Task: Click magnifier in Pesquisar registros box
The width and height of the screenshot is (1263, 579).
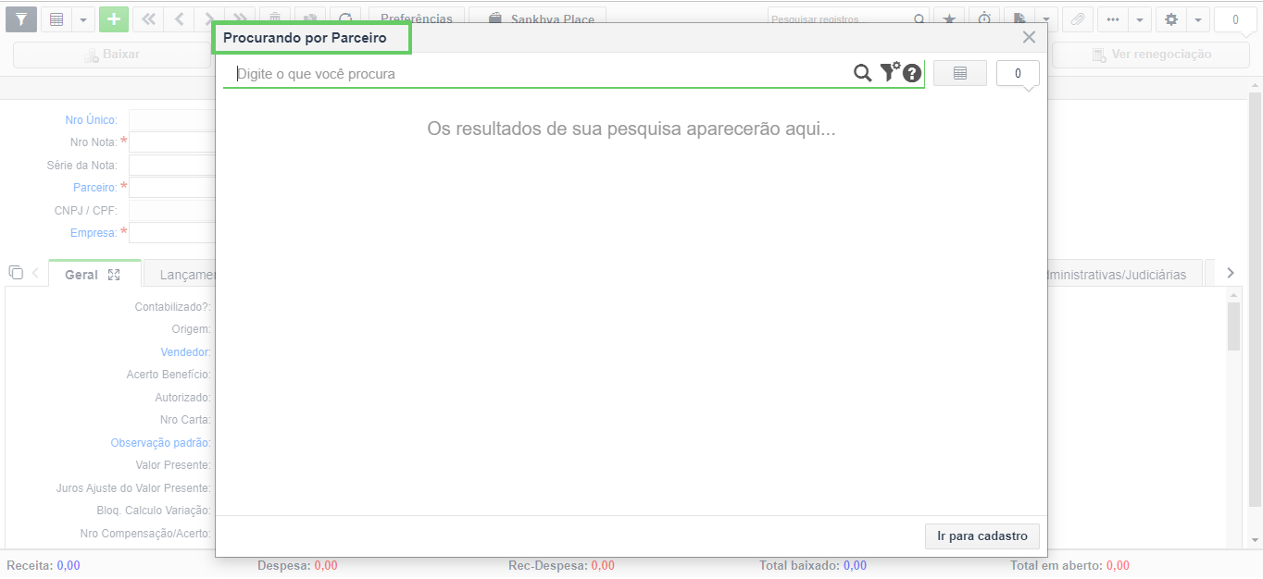Action: (919, 19)
